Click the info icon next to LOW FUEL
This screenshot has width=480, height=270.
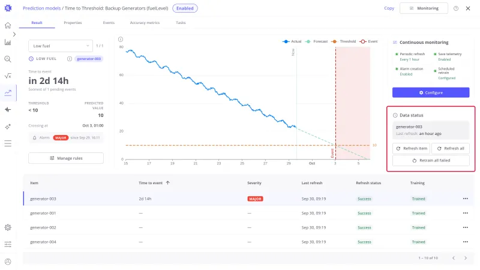(70, 59)
